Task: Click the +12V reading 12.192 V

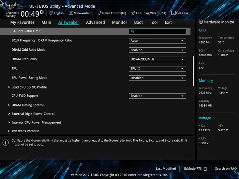Action: (204, 130)
